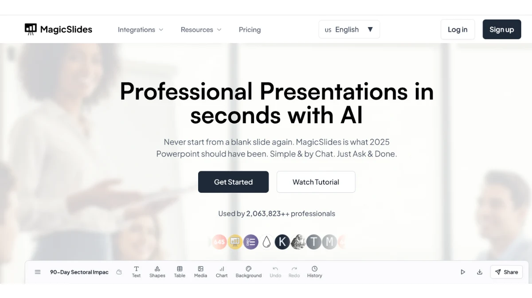
Task: Click the purple list-icon avatar
Action: coord(251,242)
